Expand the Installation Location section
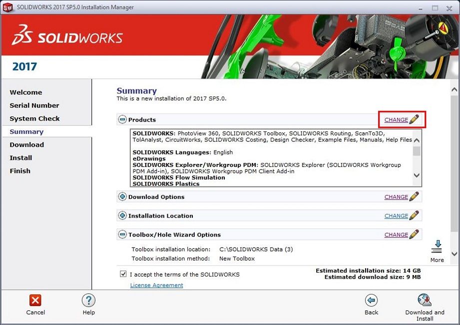The height and width of the screenshot is (325, 460). [122, 216]
